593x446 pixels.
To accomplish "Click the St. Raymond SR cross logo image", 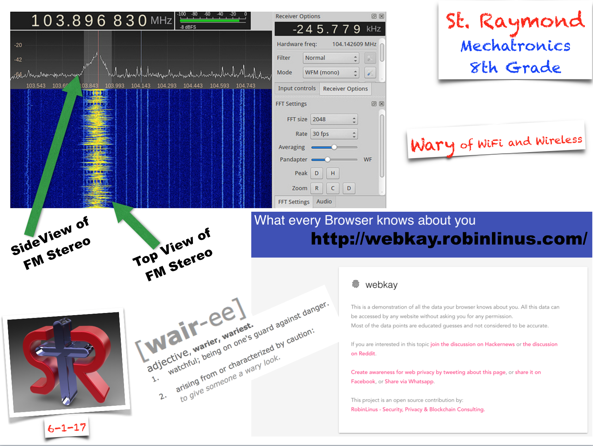I will pos(66,362).
